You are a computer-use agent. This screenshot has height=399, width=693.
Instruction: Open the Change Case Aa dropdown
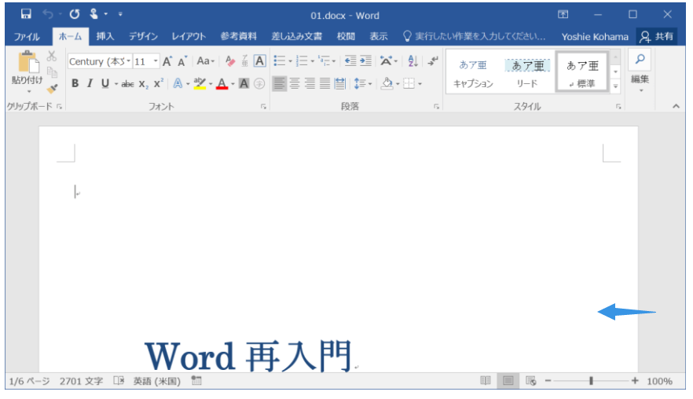(206, 61)
